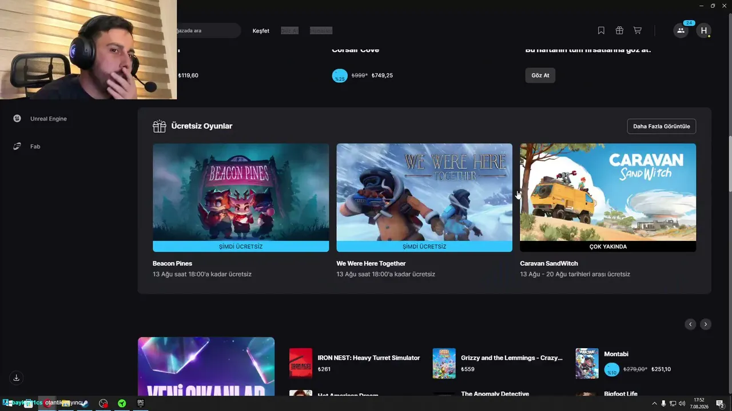Open the gift box icon in the header
This screenshot has width=732, height=411.
click(619, 30)
